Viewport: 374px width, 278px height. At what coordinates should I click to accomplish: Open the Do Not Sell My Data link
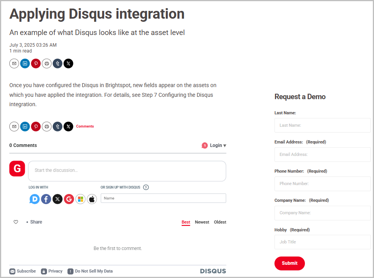coord(93,271)
